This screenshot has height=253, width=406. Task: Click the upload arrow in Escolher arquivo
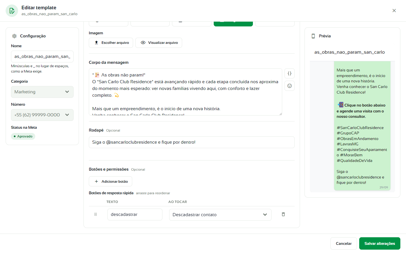point(96,42)
